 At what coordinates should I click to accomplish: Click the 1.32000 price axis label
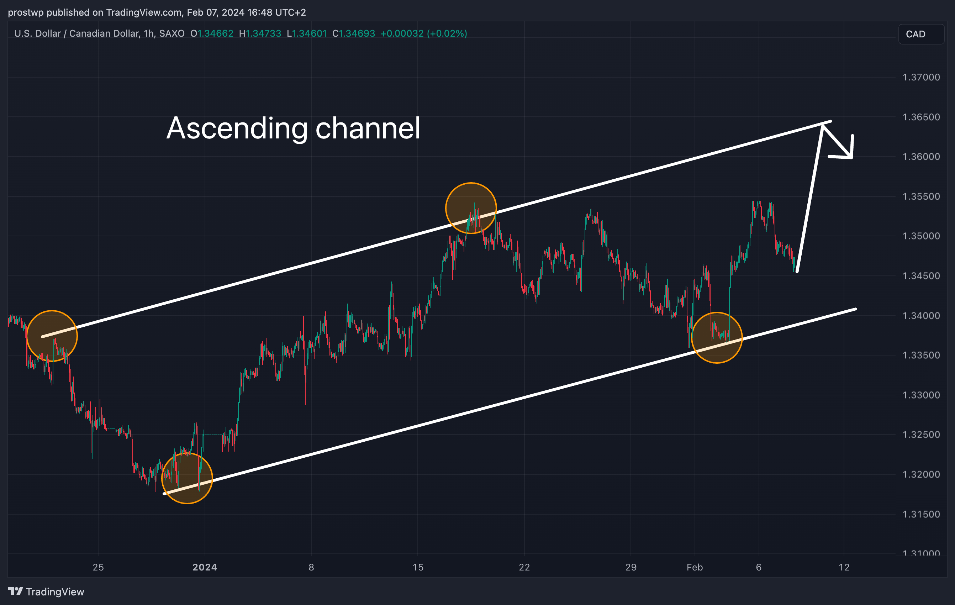click(921, 474)
